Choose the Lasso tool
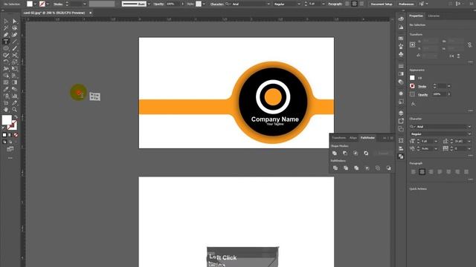Image resolution: width=476 pixels, height=267 pixels. pos(15,28)
